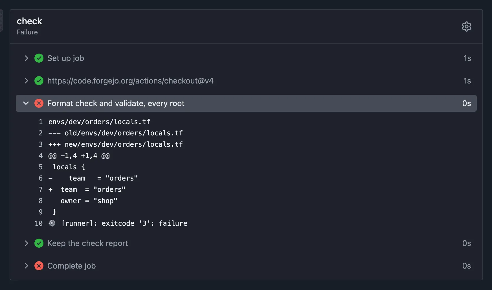492x290 pixels.
Task: Click the 'Failure' job status label
Action: point(27,32)
